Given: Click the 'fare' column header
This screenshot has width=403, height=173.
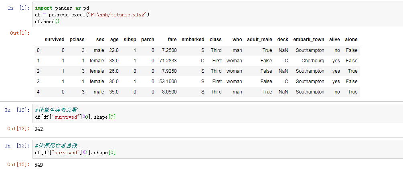Looking at the screenshot, I should pos(172,40).
